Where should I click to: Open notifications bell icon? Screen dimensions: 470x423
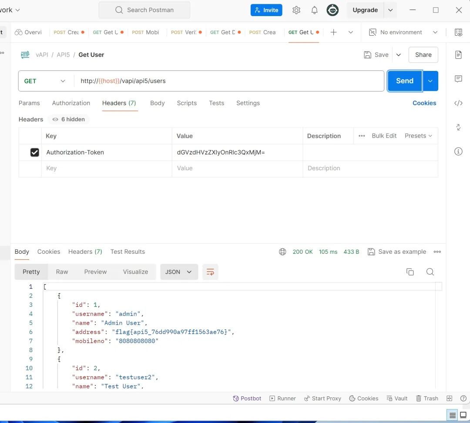pyautogui.click(x=314, y=10)
